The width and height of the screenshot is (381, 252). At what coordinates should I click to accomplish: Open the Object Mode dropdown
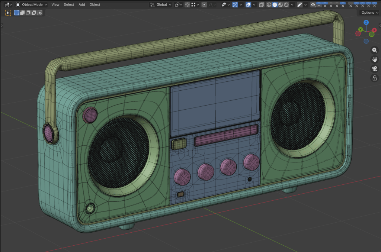click(31, 5)
